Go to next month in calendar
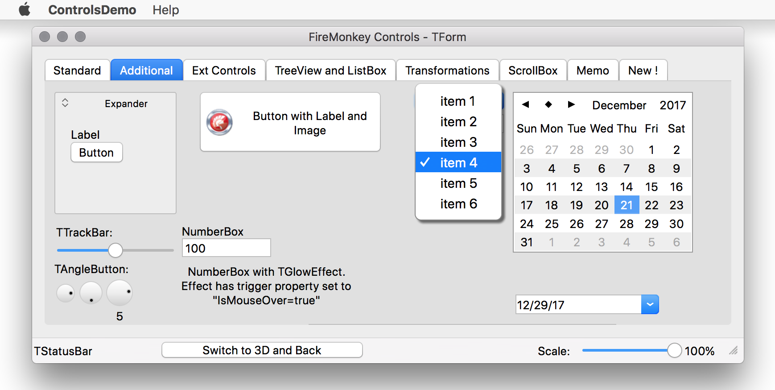The image size is (775, 390). (x=571, y=104)
